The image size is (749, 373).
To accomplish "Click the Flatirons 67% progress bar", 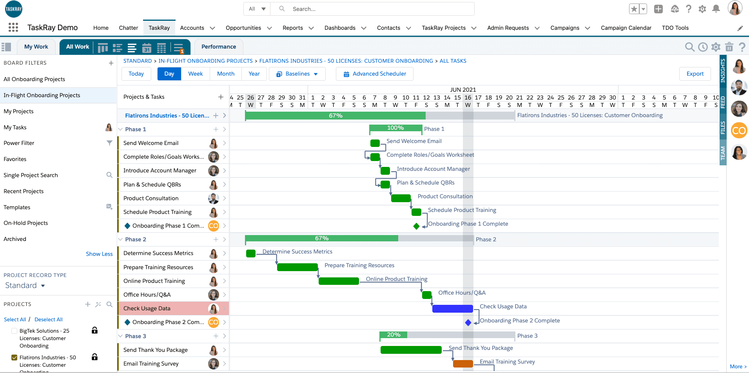I will [336, 116].
